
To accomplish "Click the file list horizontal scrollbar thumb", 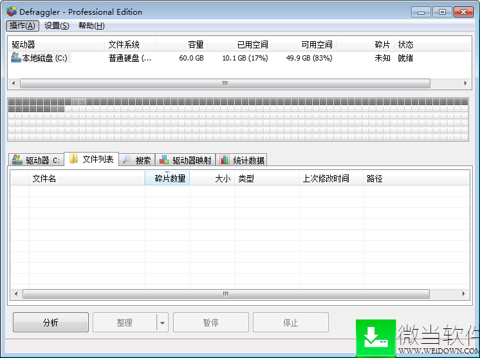I will point(226,294).
